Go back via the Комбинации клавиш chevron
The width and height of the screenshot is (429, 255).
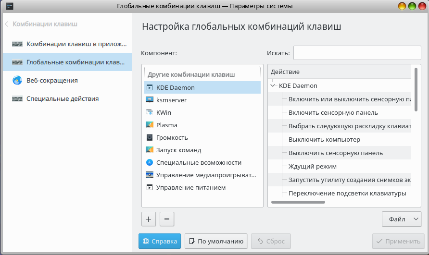click(7, 24)
